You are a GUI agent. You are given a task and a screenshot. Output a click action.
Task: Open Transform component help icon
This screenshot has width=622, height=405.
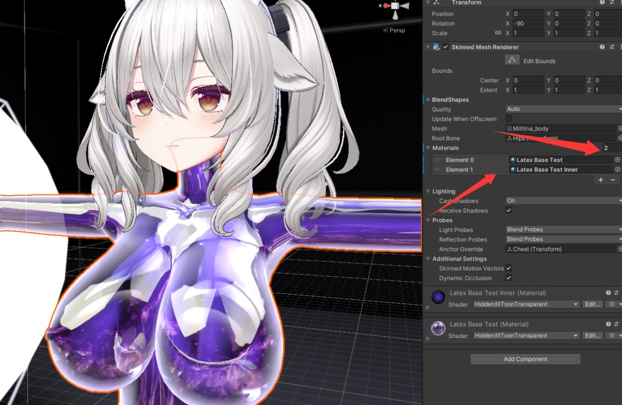[x=602, y=2]
